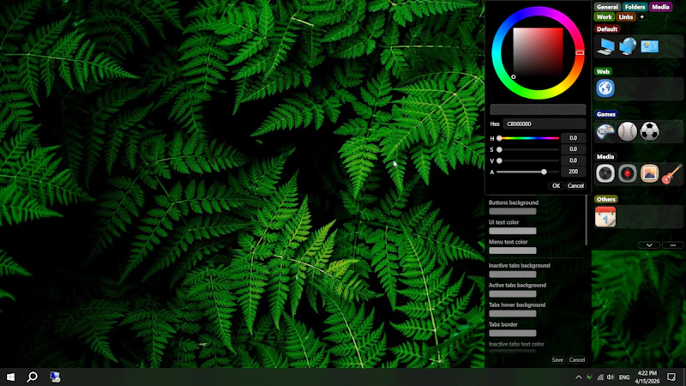This screenshot has height=386, width=686.
Task: Open the notification center icon
Action: pos(671,377)
